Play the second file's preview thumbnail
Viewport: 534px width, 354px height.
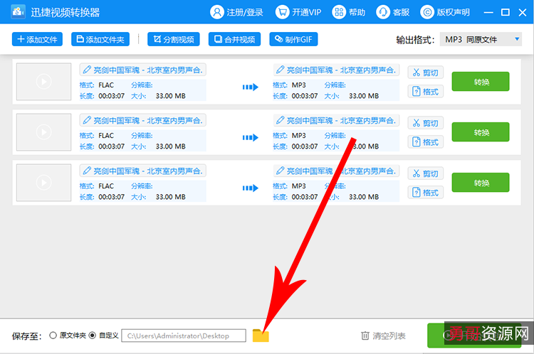(x=43, y=132)
